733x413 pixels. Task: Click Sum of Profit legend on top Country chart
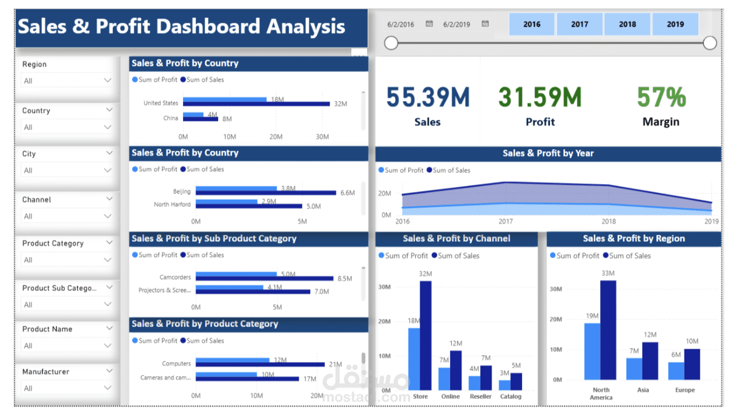click(x=136, y=79)
